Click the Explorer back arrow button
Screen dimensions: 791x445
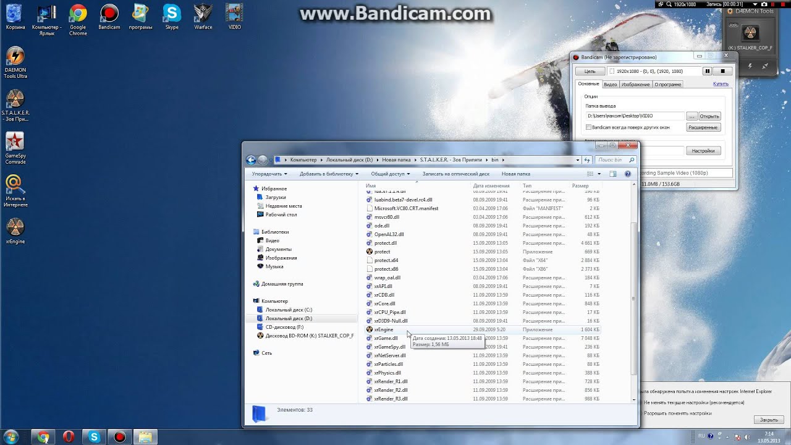click(x=251, y=159)
